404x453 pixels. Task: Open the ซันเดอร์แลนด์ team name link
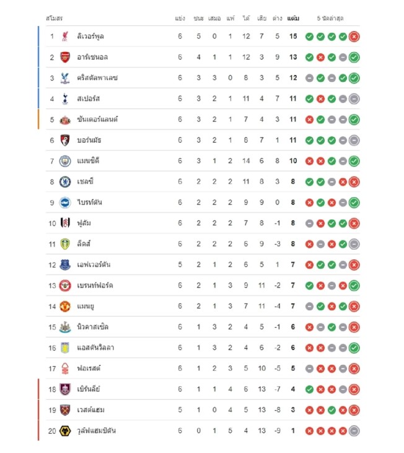click(97, 120)
